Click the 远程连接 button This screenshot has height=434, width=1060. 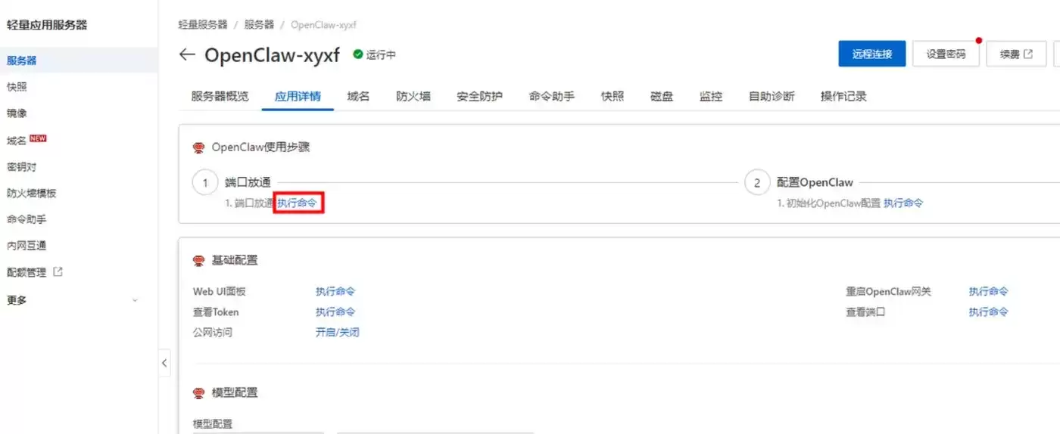[x=872, y=54]
